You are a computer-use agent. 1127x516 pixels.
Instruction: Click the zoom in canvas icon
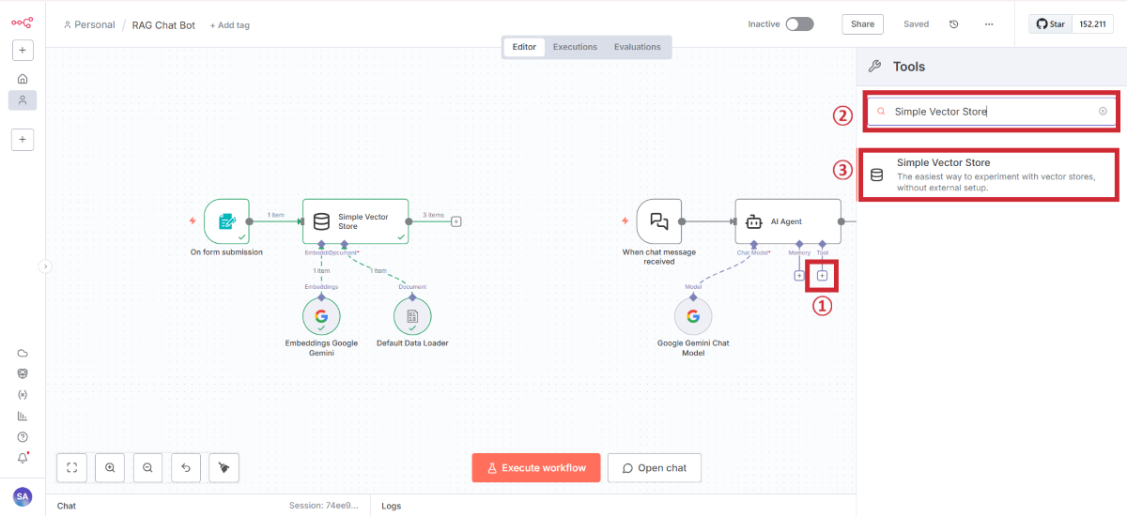[x=110, y=467]
